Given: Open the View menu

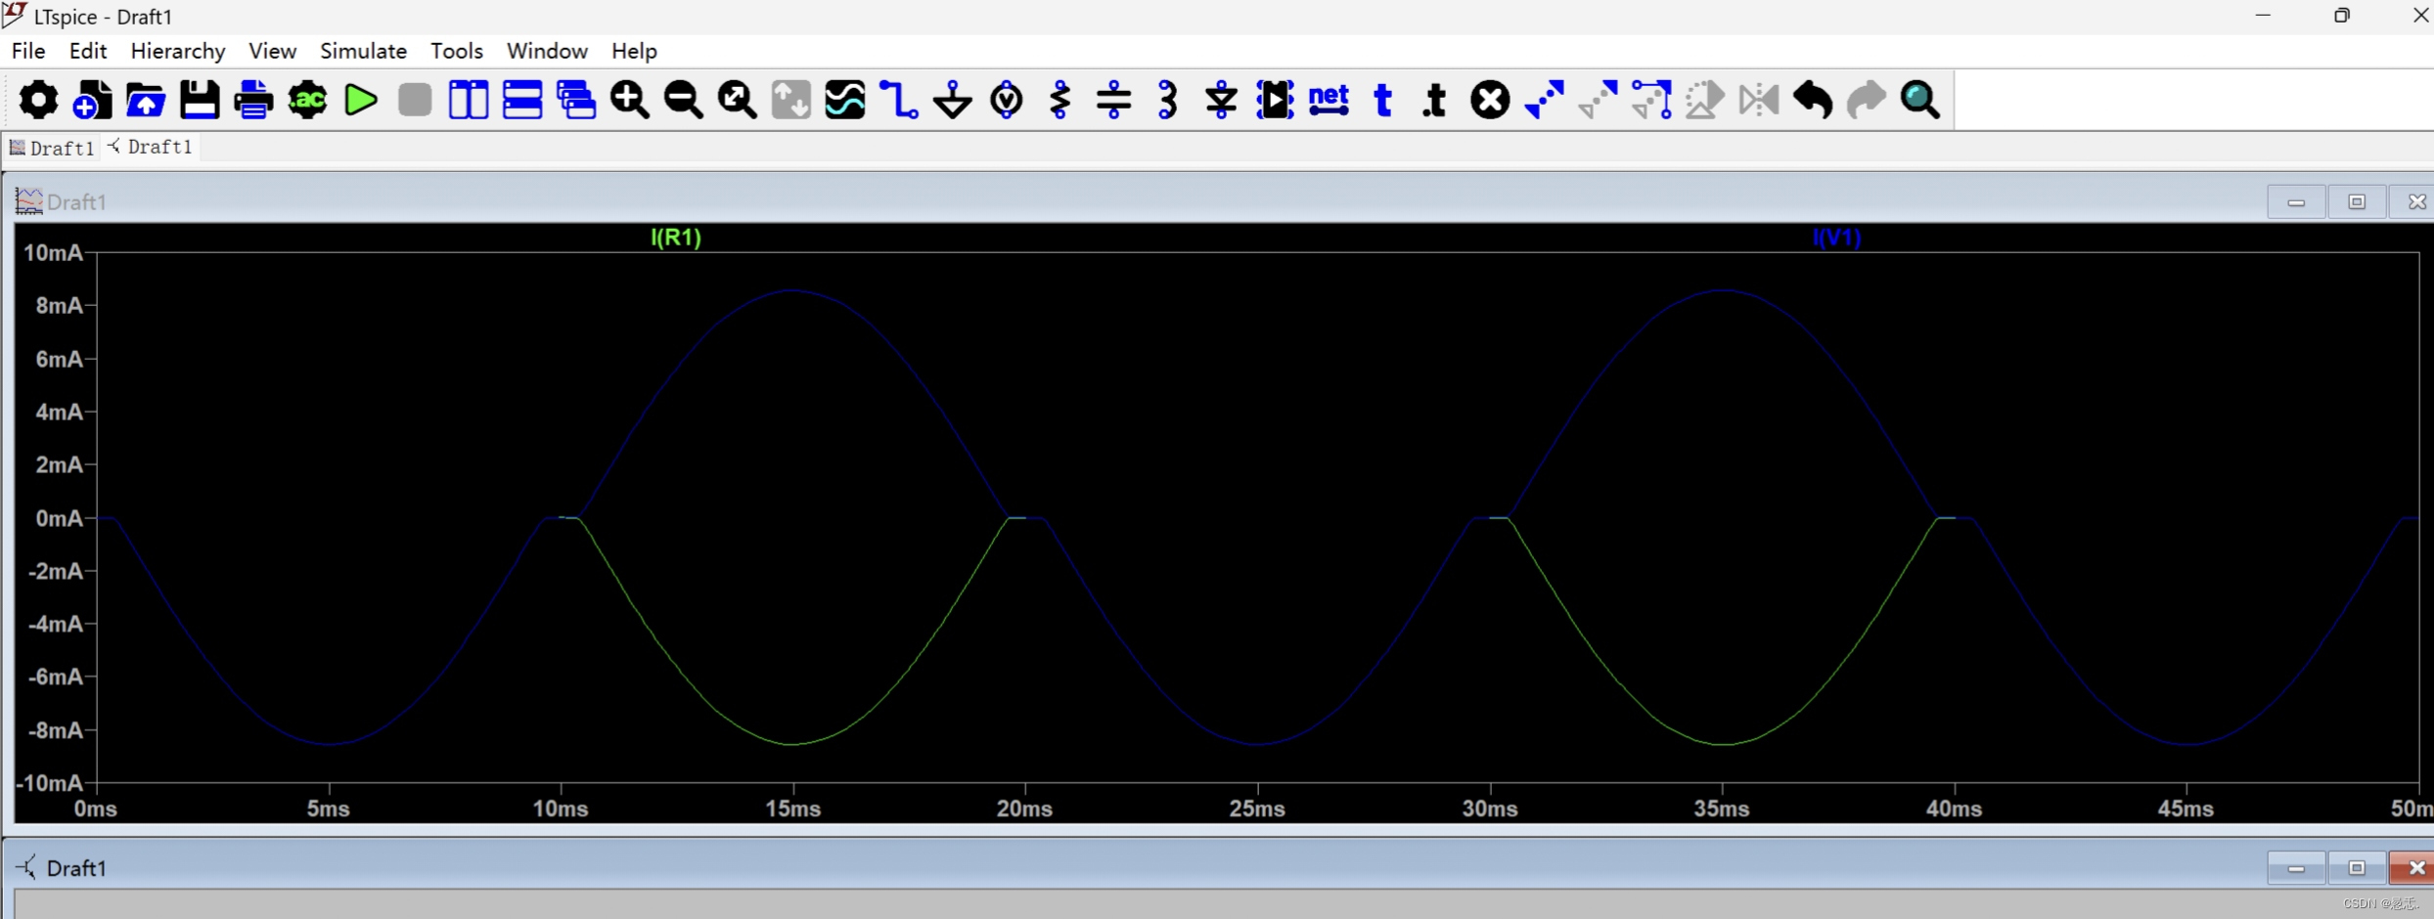Looking at the screenshot, I should (272, 51).
